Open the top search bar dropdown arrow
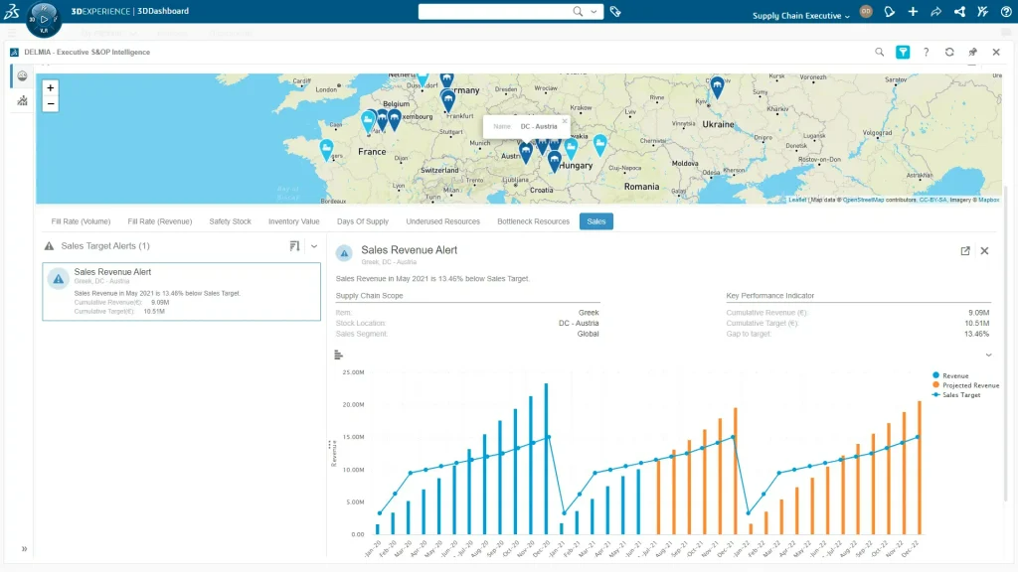The width and height of the screenshot is (1018, 572). click(594, 12)
